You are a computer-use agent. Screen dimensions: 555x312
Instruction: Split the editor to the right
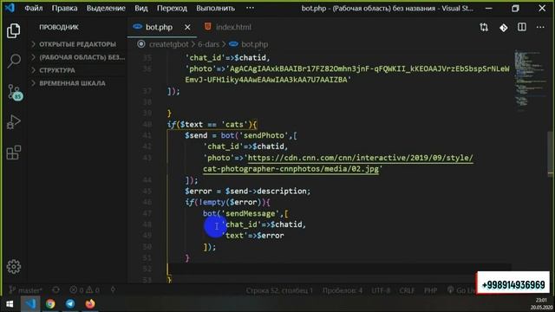point(522,27)
